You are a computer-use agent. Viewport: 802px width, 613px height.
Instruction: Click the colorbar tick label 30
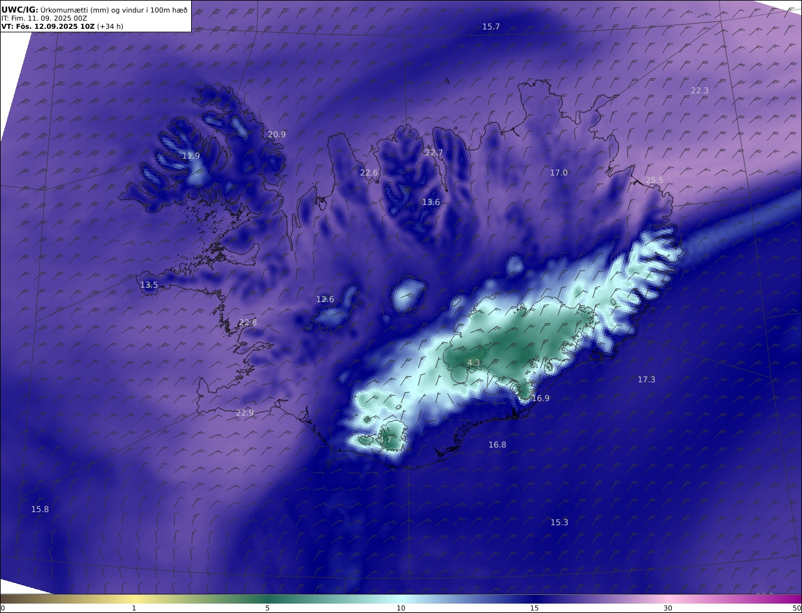point(668,608)
